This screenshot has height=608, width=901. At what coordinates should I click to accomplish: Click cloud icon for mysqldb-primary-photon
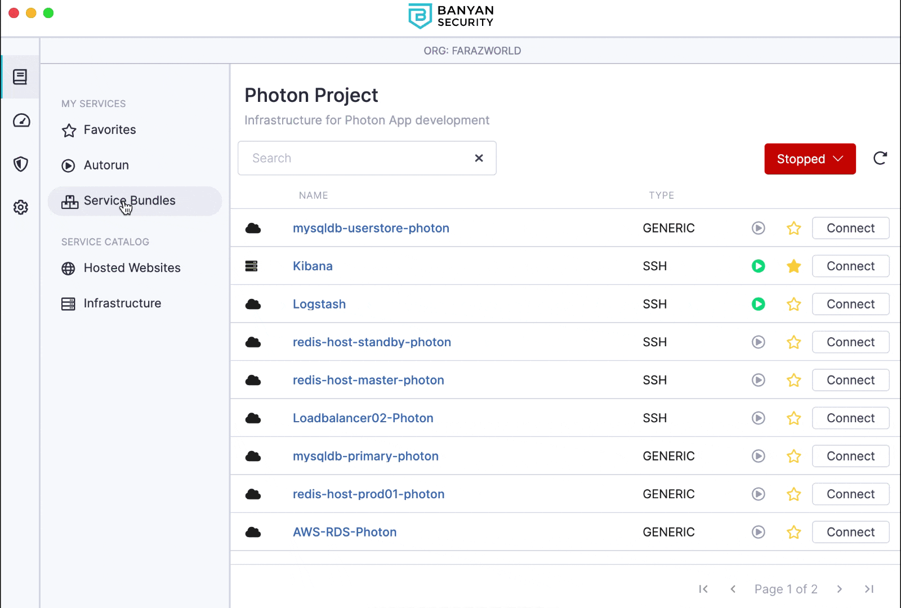pyautogui.click(x=253, y=456)
